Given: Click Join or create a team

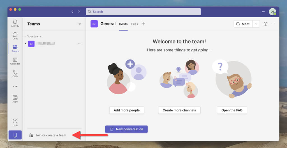Looking at the screenshot, I should point(48,135).
